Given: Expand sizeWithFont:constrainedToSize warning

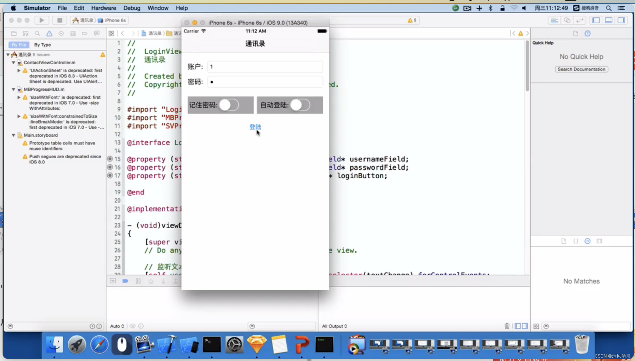Looking at the screenshot, I should coord(19,116).
